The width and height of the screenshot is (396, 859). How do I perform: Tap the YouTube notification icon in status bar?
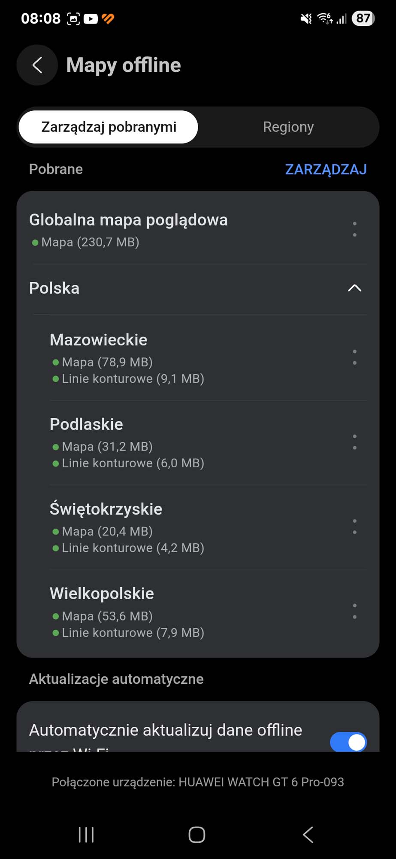91,18
